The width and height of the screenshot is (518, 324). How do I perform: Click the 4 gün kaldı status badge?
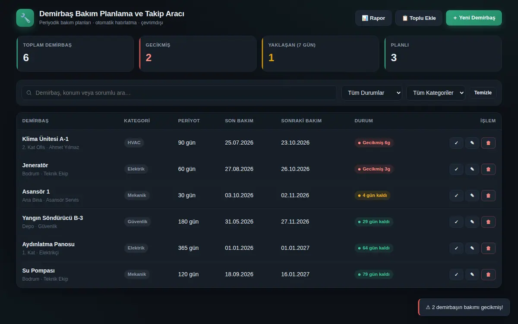click(x=373, y=196)
